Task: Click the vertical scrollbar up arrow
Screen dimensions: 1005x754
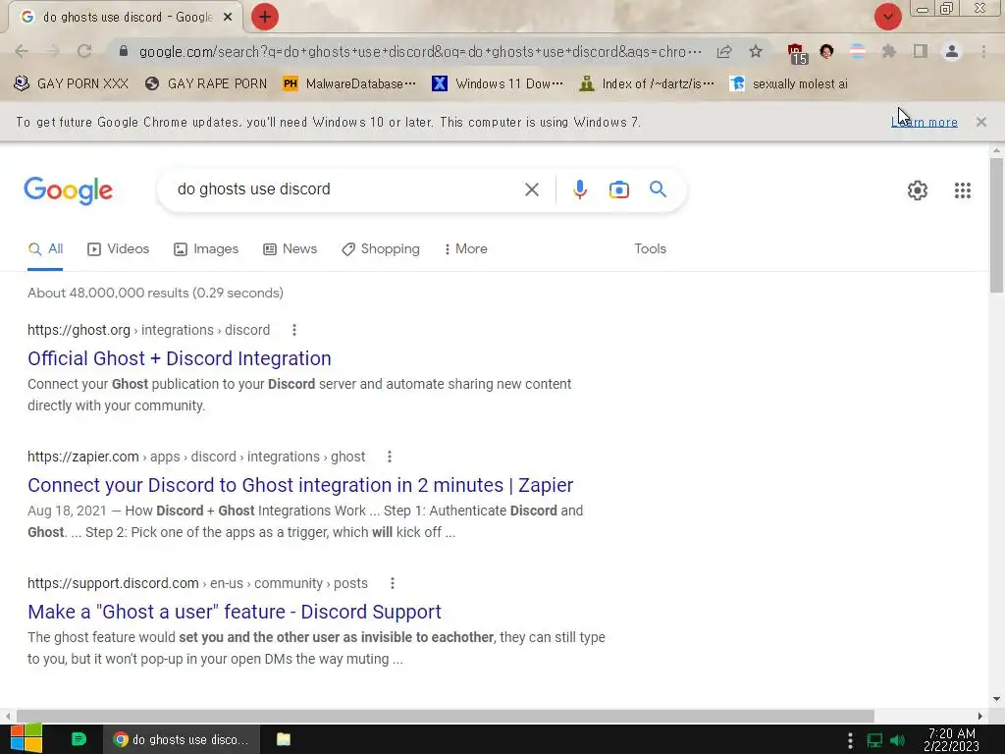Action: click(x=996, y=150)
